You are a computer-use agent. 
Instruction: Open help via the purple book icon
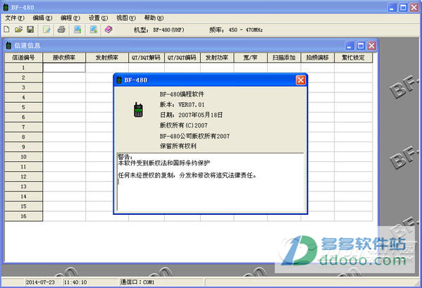click(x=108, y=30)
